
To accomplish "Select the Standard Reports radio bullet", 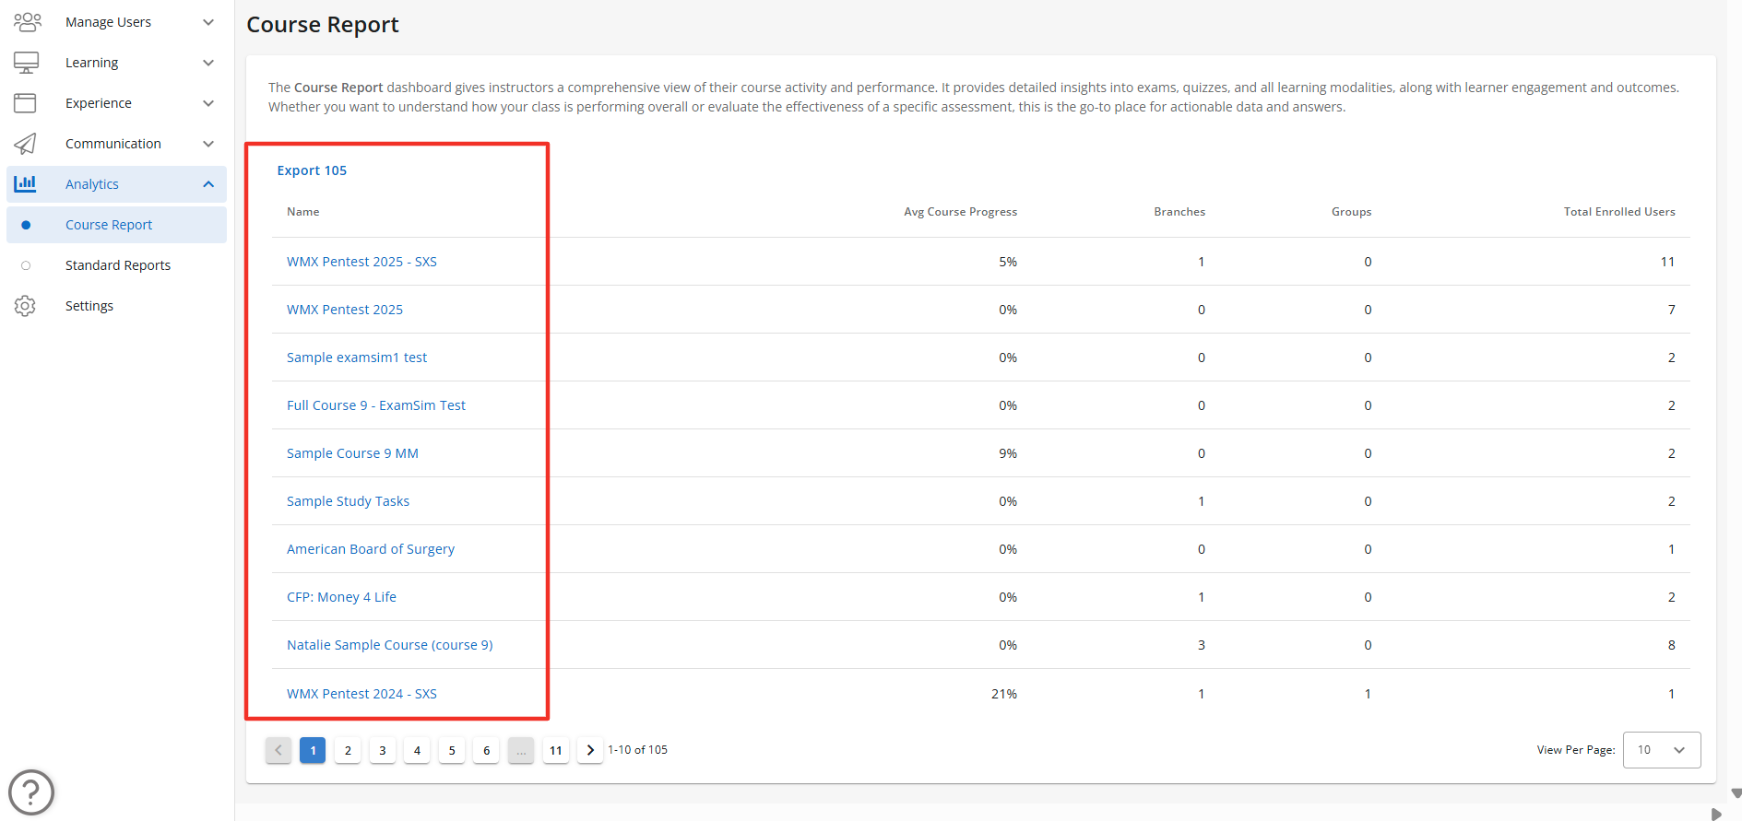I will coord(26,265).
